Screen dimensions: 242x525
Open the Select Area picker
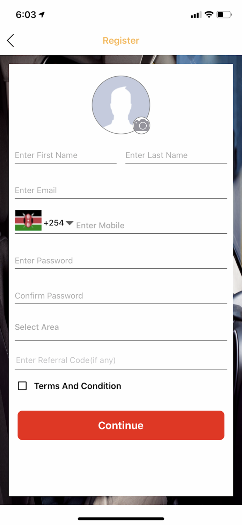point(121,327)
